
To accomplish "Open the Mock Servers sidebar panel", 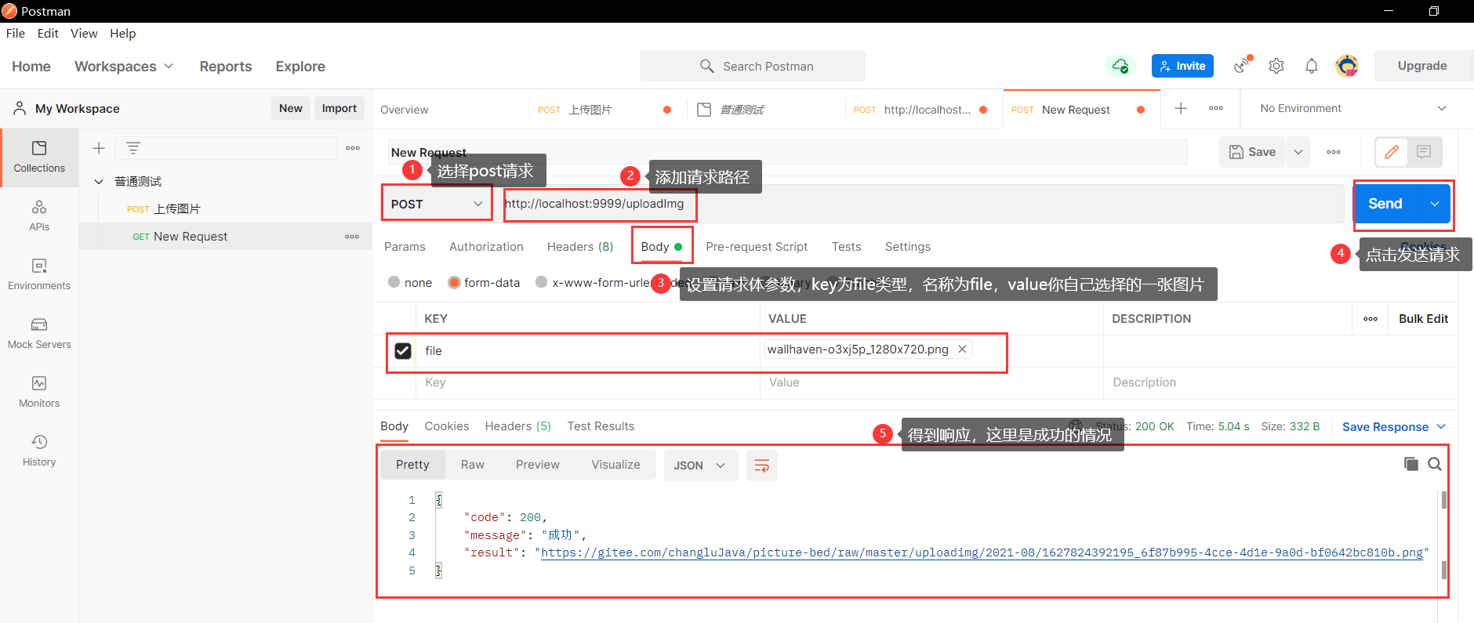I will pos(39,333).
